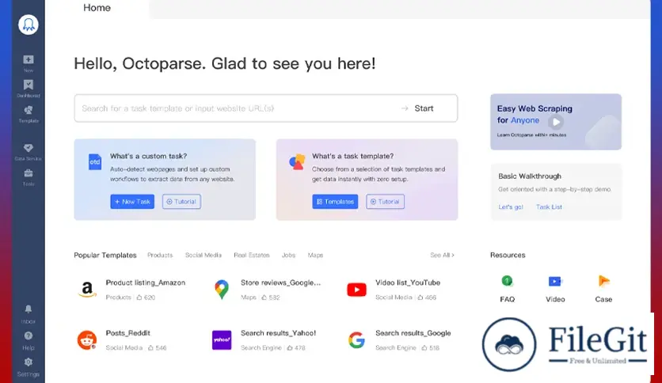662x383 pixels.
Task: Click the task template shapes icon
Action: click(x=297, y=162)
